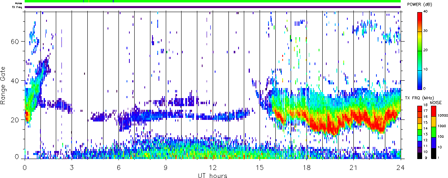The width and height of the screenshot is (448, 178).
Task: Pick the red top segment of the TX FRQ bar
Action: point(420,109)
